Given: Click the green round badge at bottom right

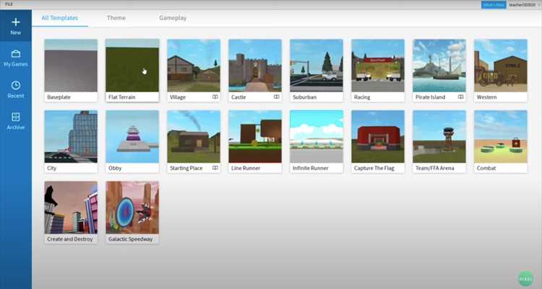Looking at the screenshot, I should [525, 279].
